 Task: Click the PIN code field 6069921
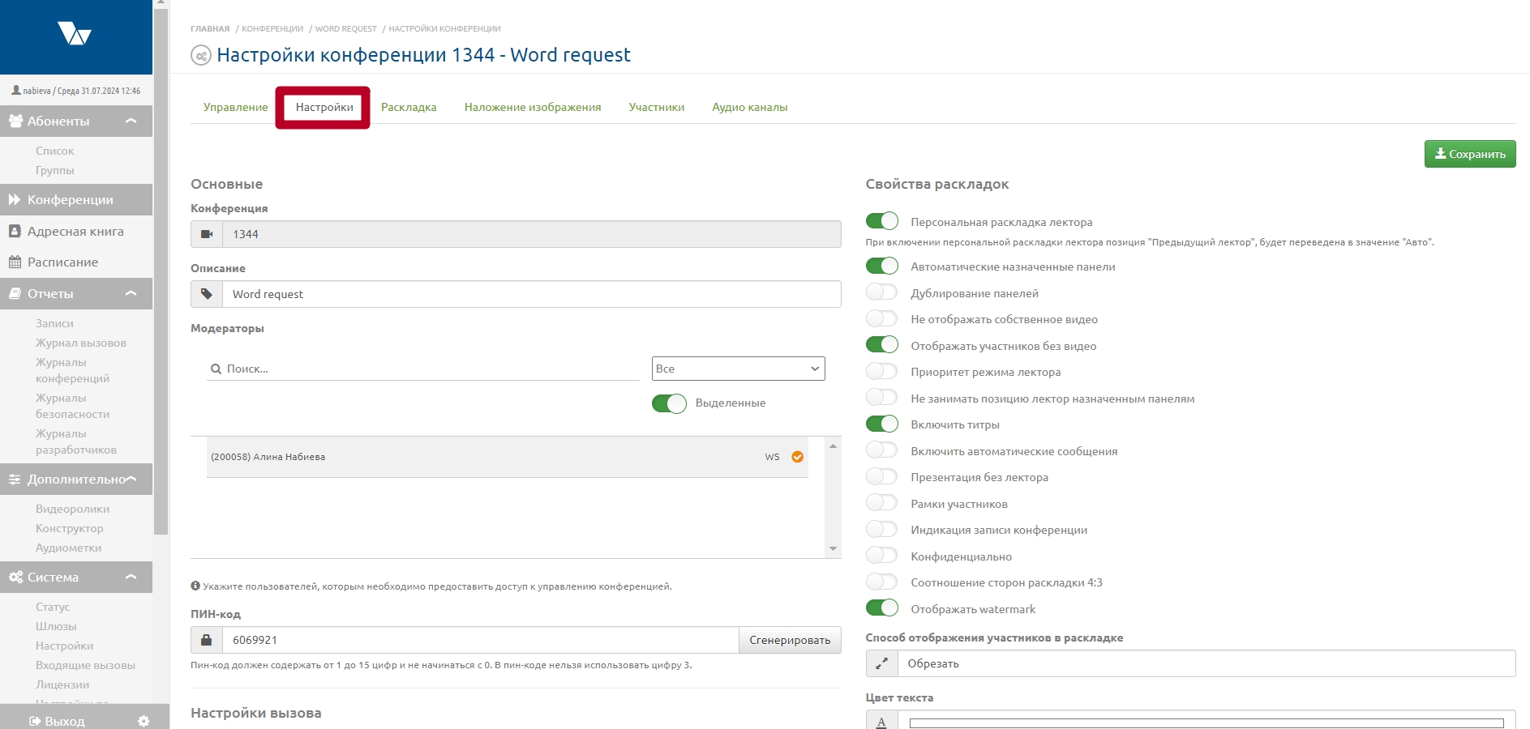(x=480, y=640)
